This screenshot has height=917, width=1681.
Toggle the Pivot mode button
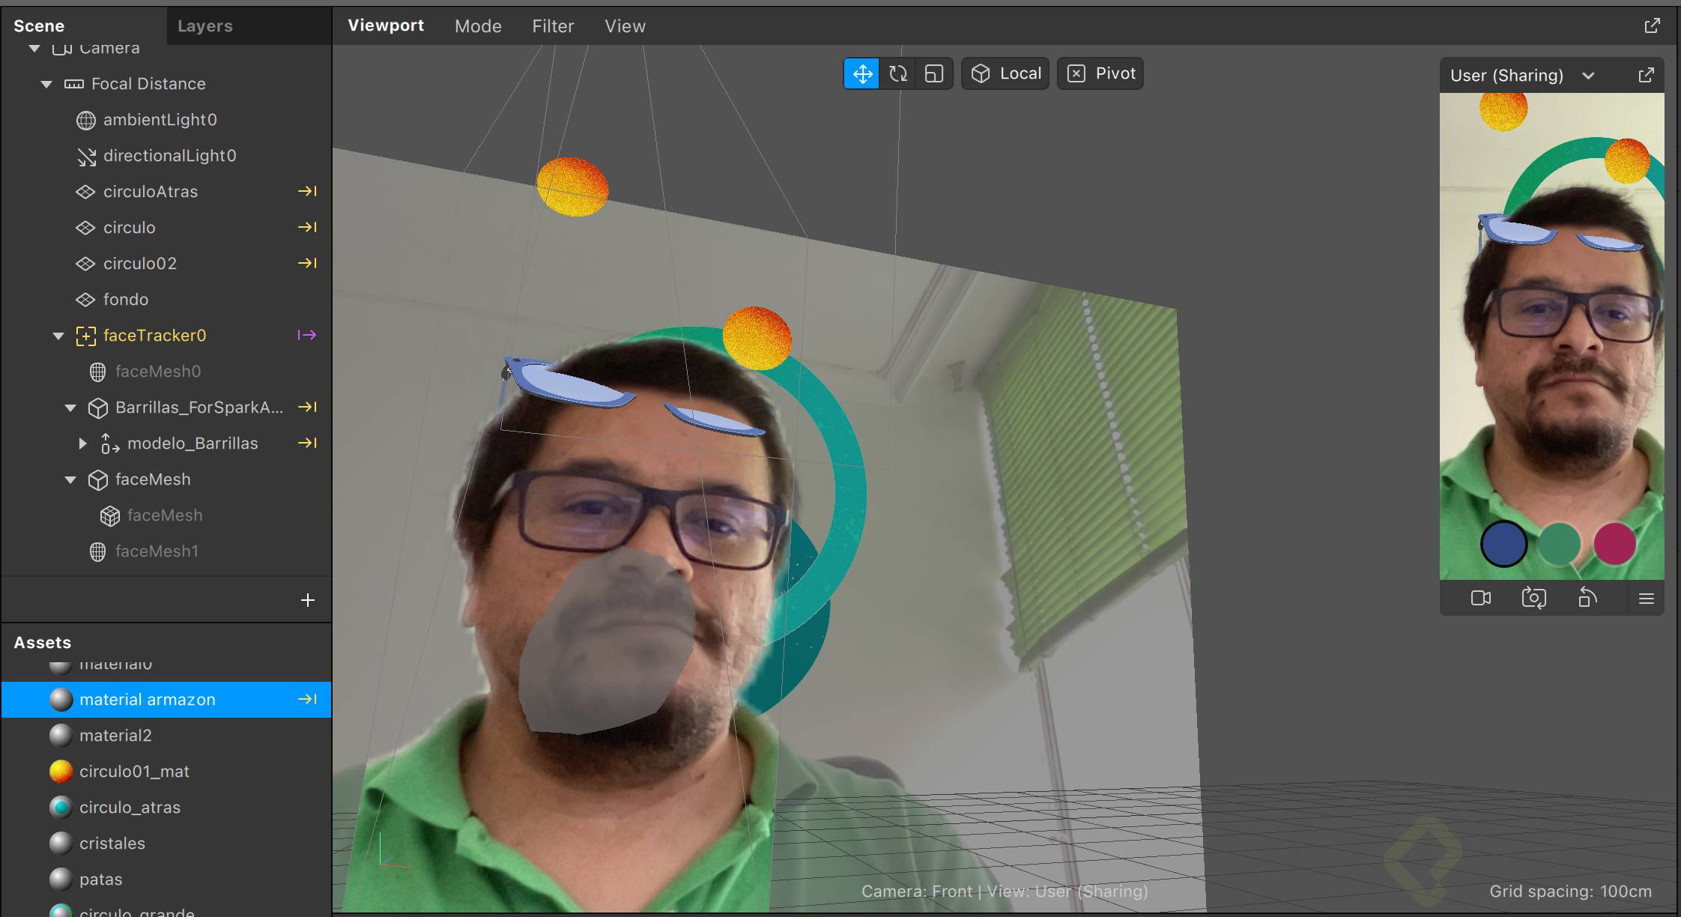[1100, 73]
